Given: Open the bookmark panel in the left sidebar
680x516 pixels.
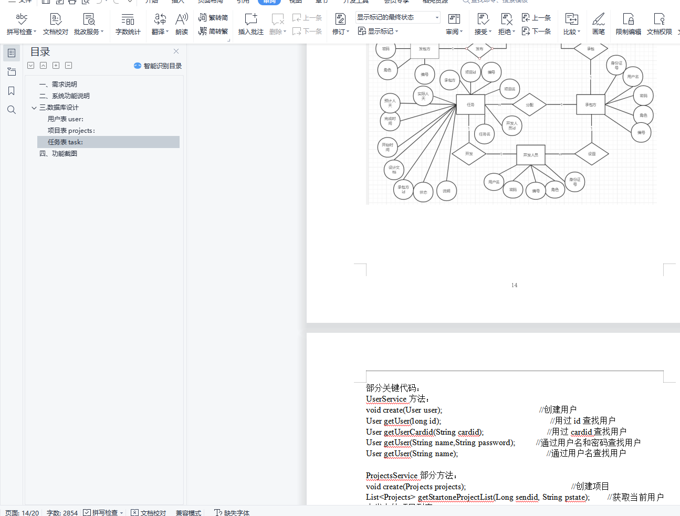Looking at the screenshot, I should (x=12, y=91).
